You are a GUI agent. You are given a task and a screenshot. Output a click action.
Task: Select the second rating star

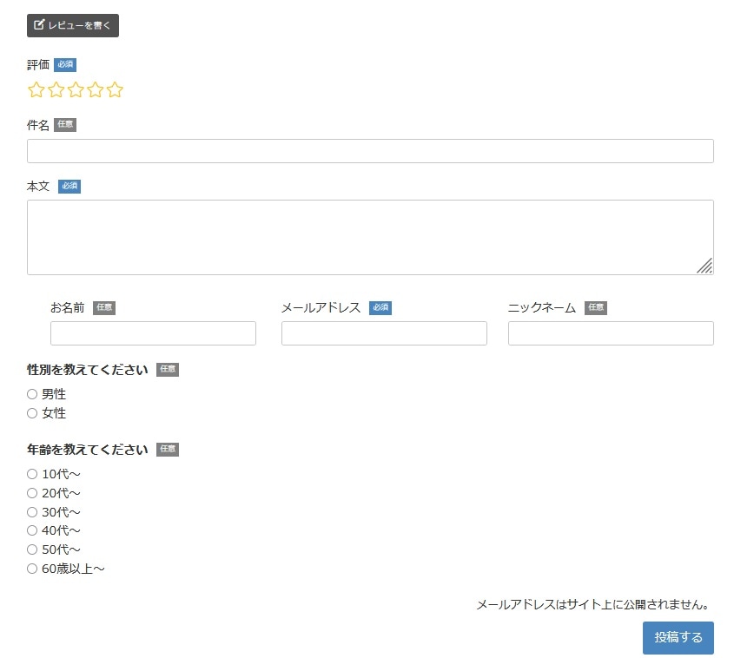click(x=56, y=89)
